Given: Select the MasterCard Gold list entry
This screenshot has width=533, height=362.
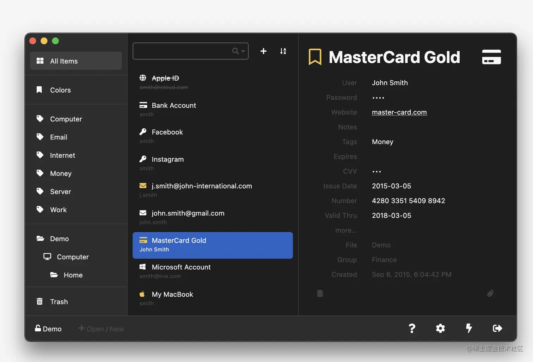Looking at the screenshot, I should 213,245.
